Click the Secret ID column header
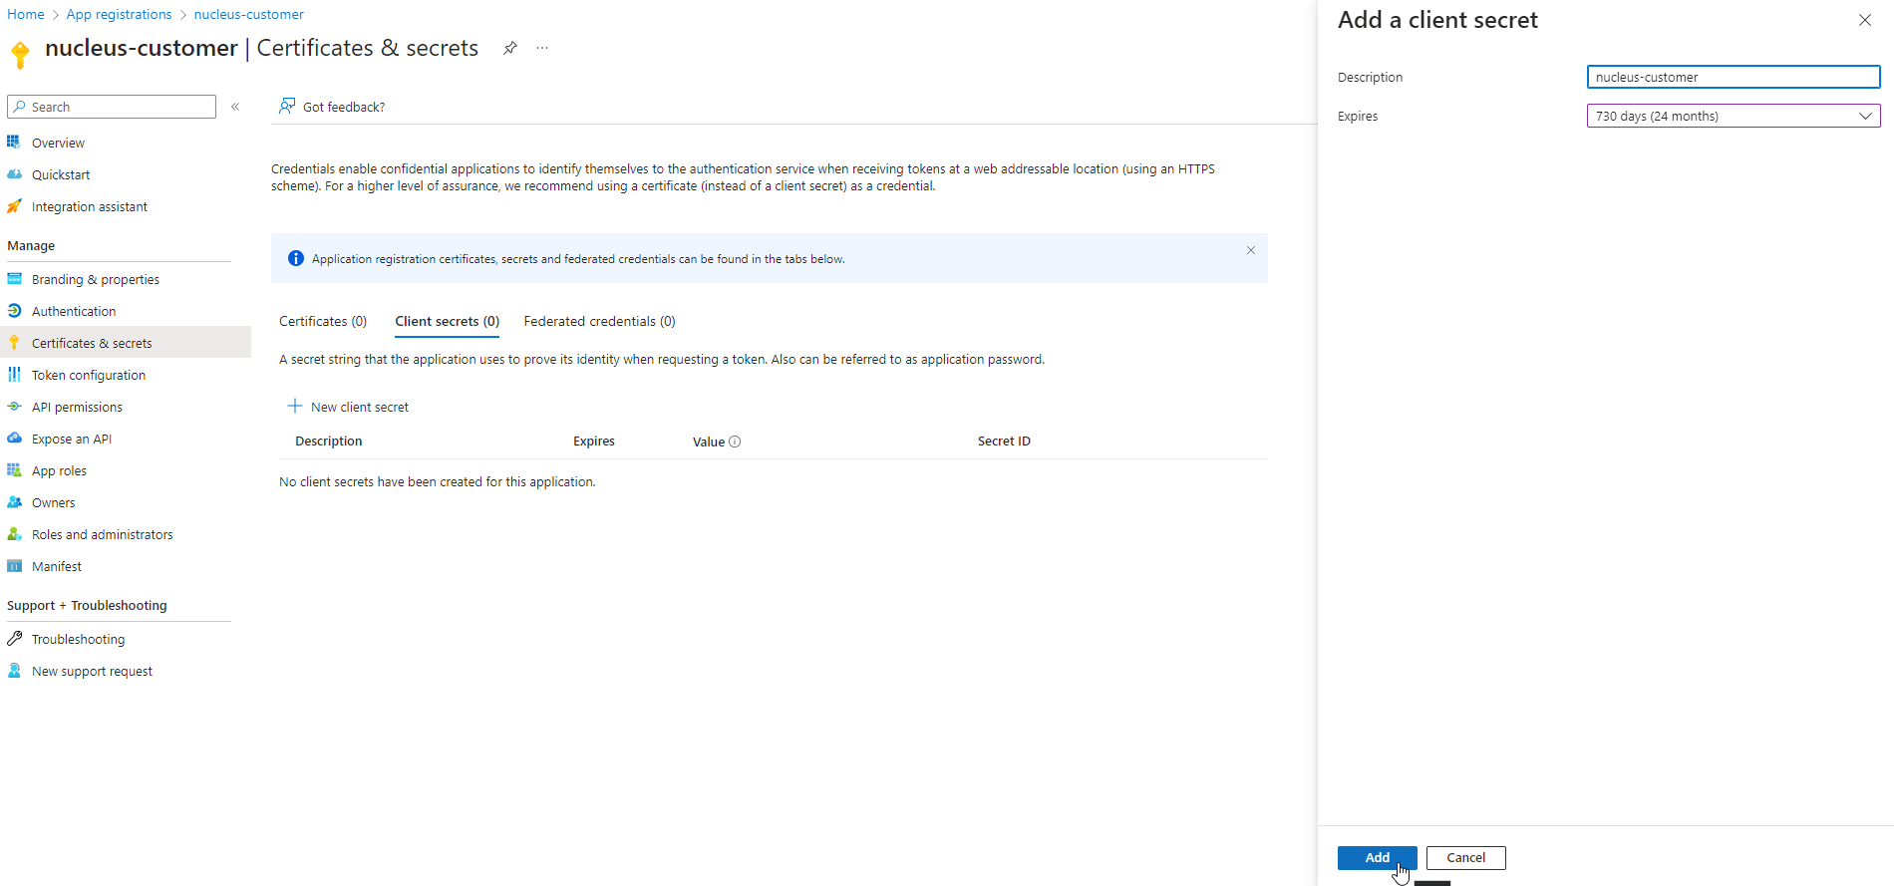 tap(1004, 441)
